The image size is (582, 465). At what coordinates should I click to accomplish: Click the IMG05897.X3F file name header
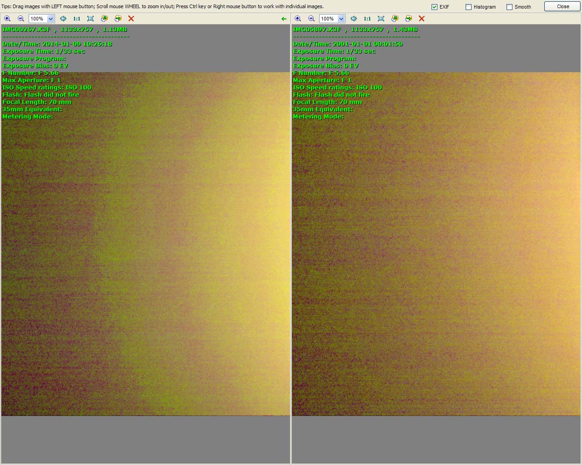point(317,30)
